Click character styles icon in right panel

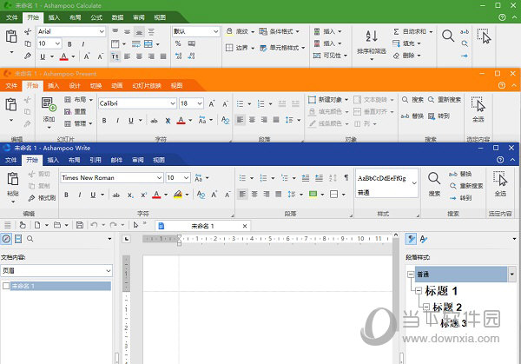424,239
